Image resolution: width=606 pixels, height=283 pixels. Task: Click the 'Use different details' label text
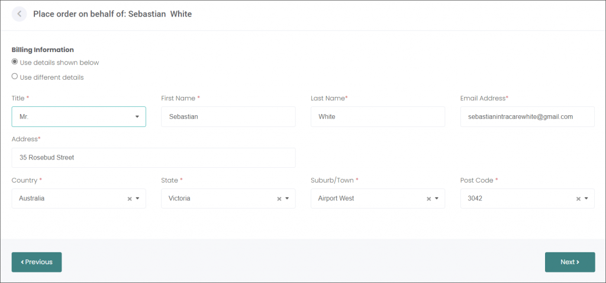52,77
